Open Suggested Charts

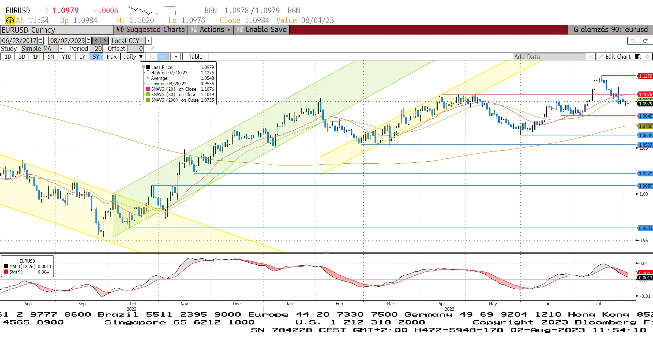(151, 30)
